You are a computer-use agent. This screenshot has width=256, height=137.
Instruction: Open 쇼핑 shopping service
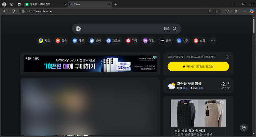click(x=200, y=40)
